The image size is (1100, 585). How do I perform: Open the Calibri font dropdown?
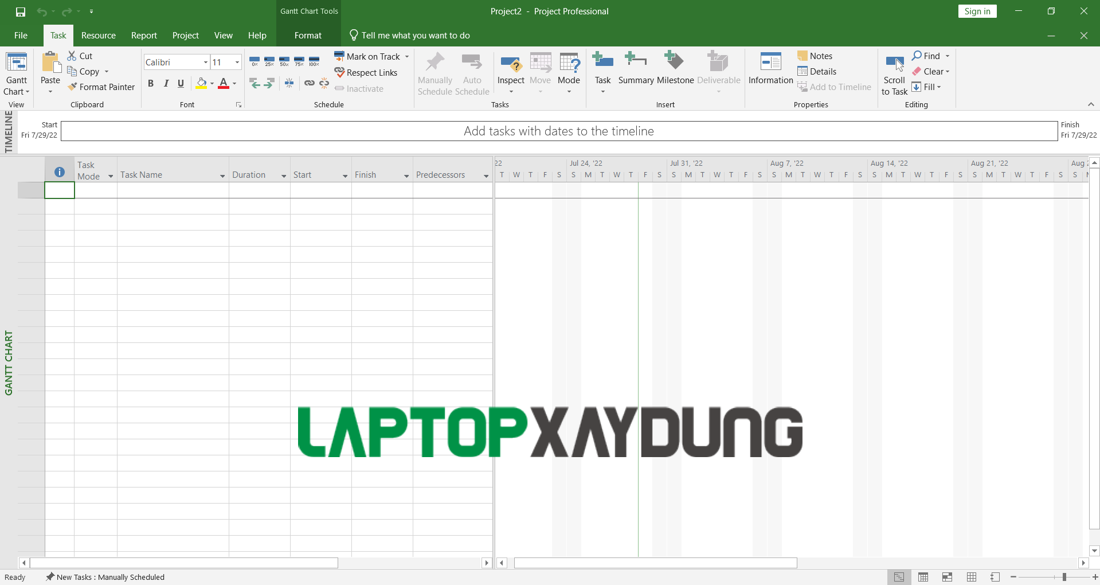[205, 61]
